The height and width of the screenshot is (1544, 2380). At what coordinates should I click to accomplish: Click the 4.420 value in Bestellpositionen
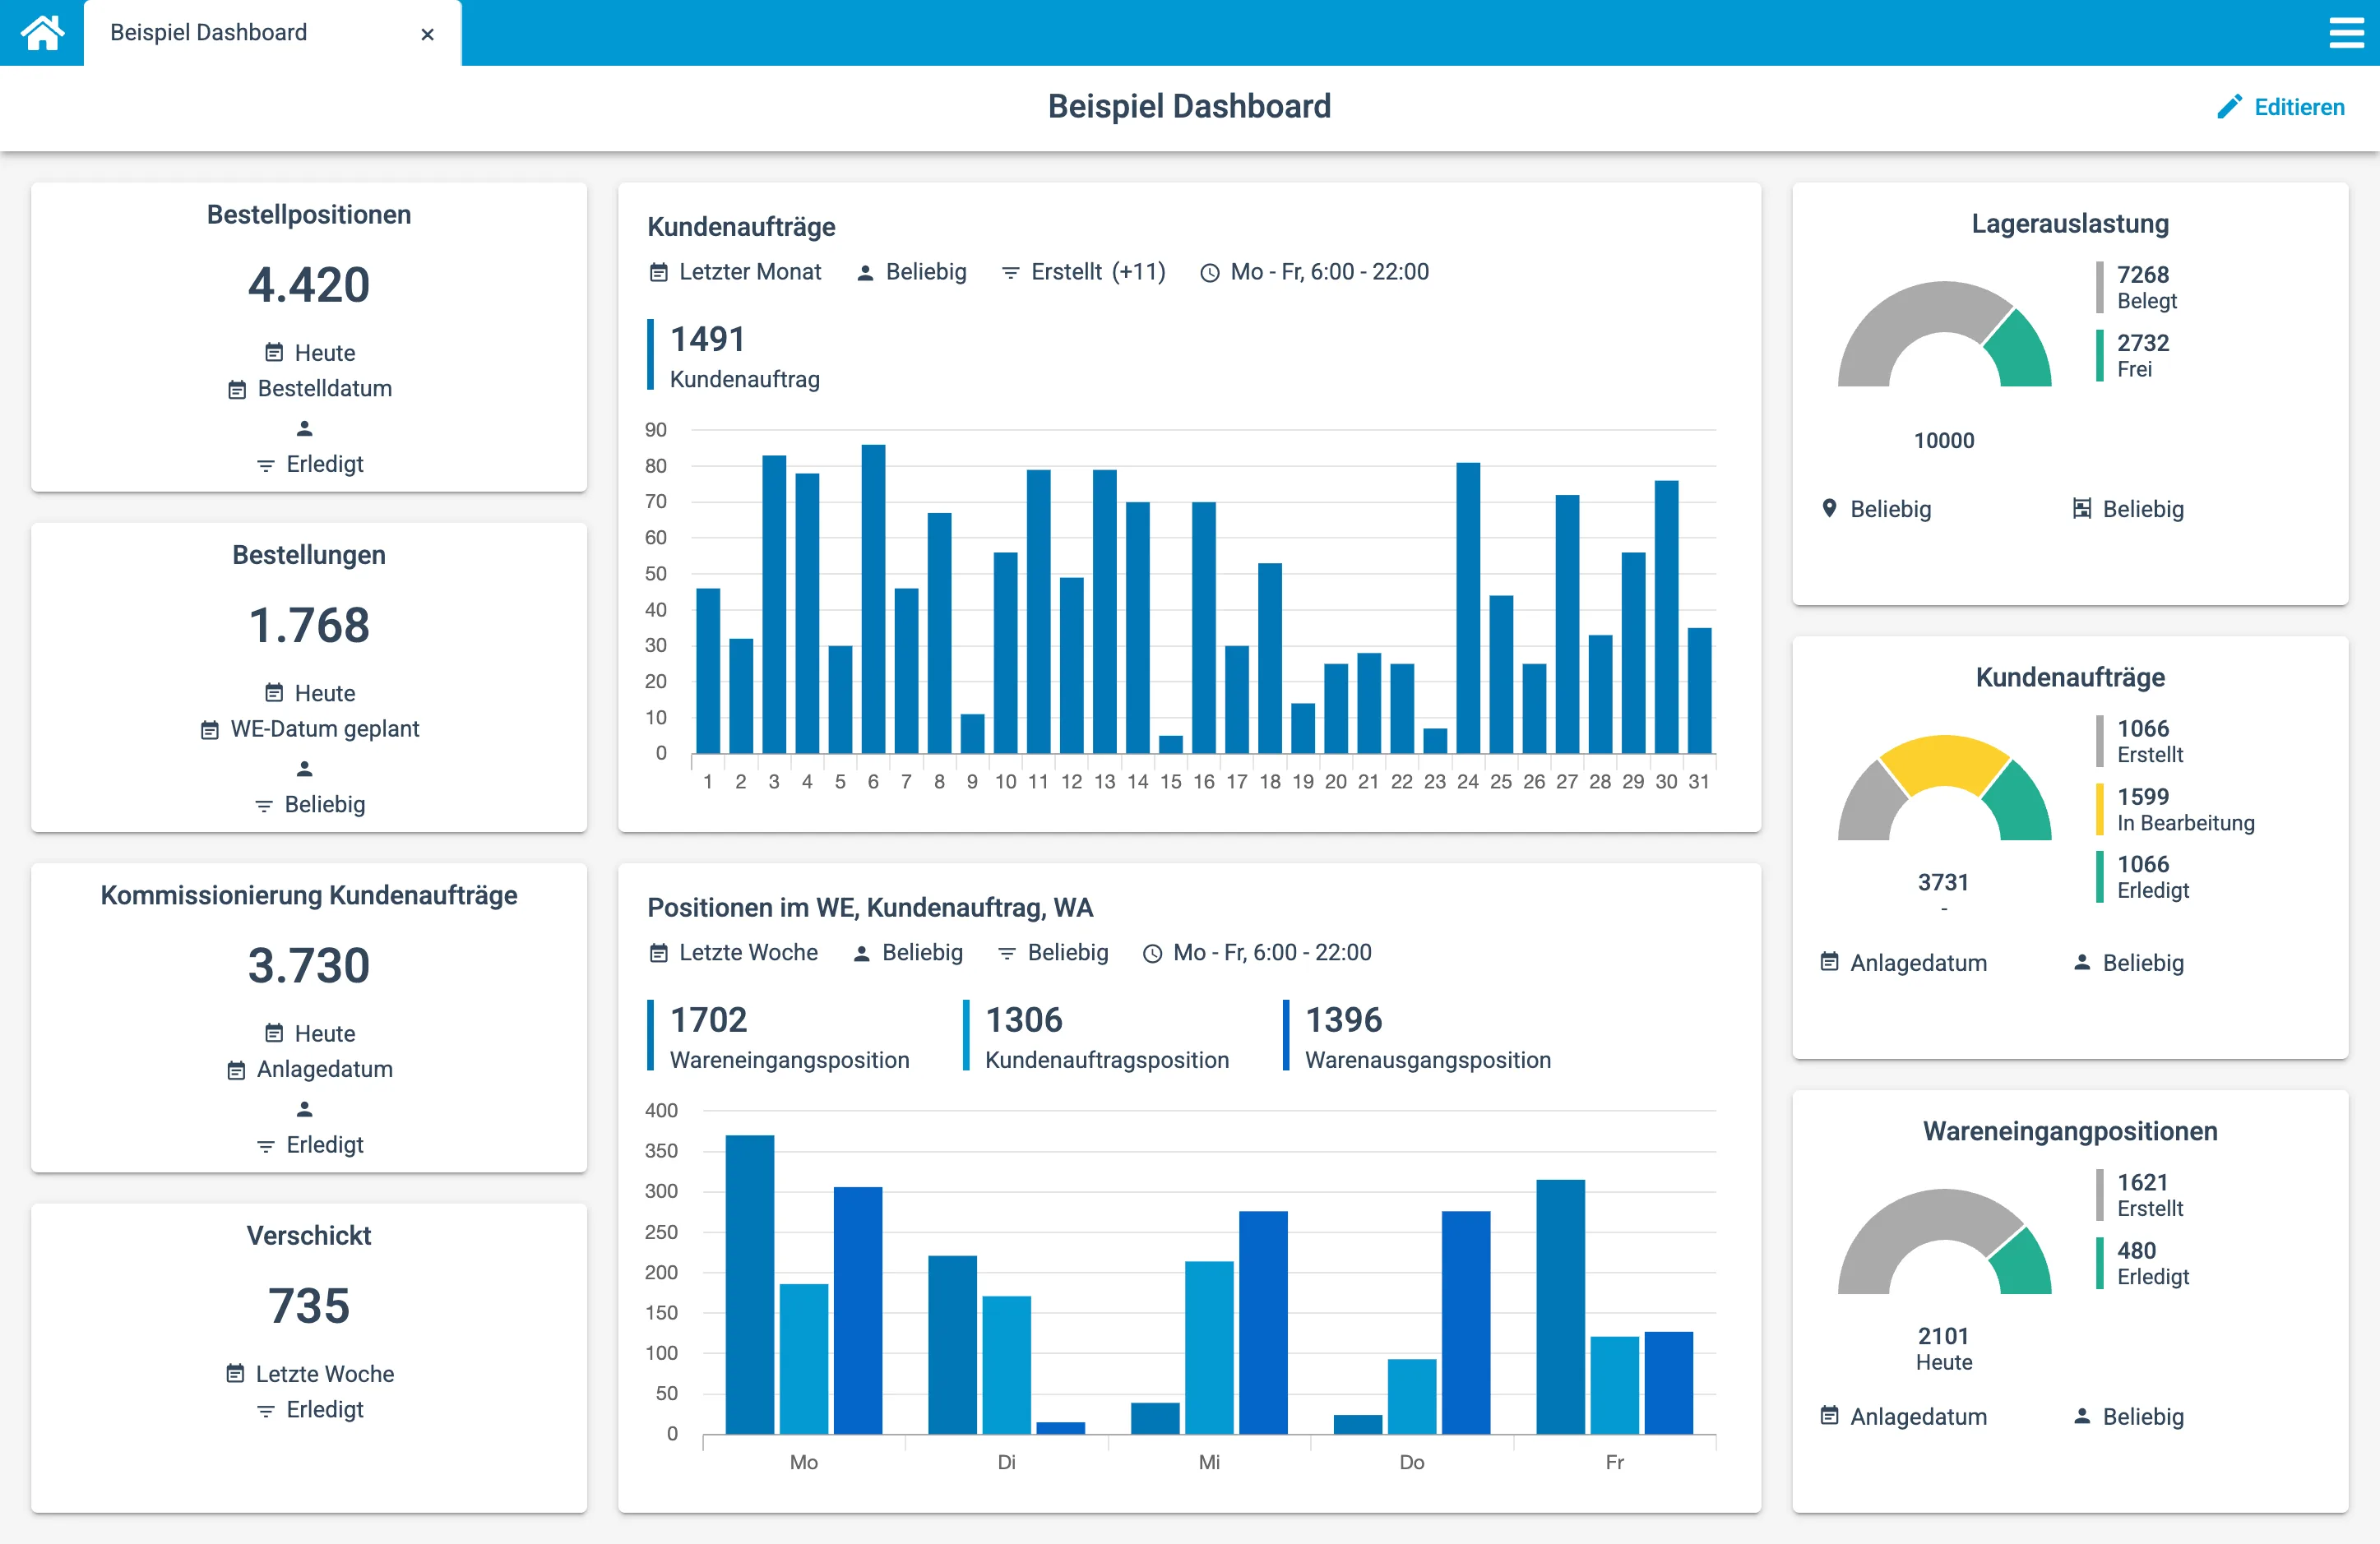tap(309, 285)
